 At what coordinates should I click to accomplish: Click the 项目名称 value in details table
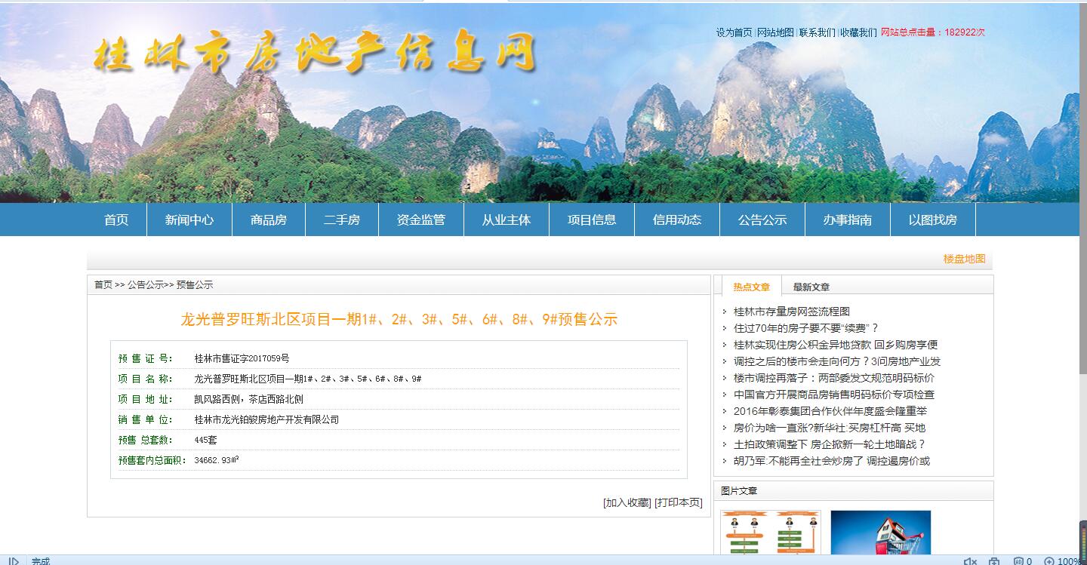(x=308, y=379)
